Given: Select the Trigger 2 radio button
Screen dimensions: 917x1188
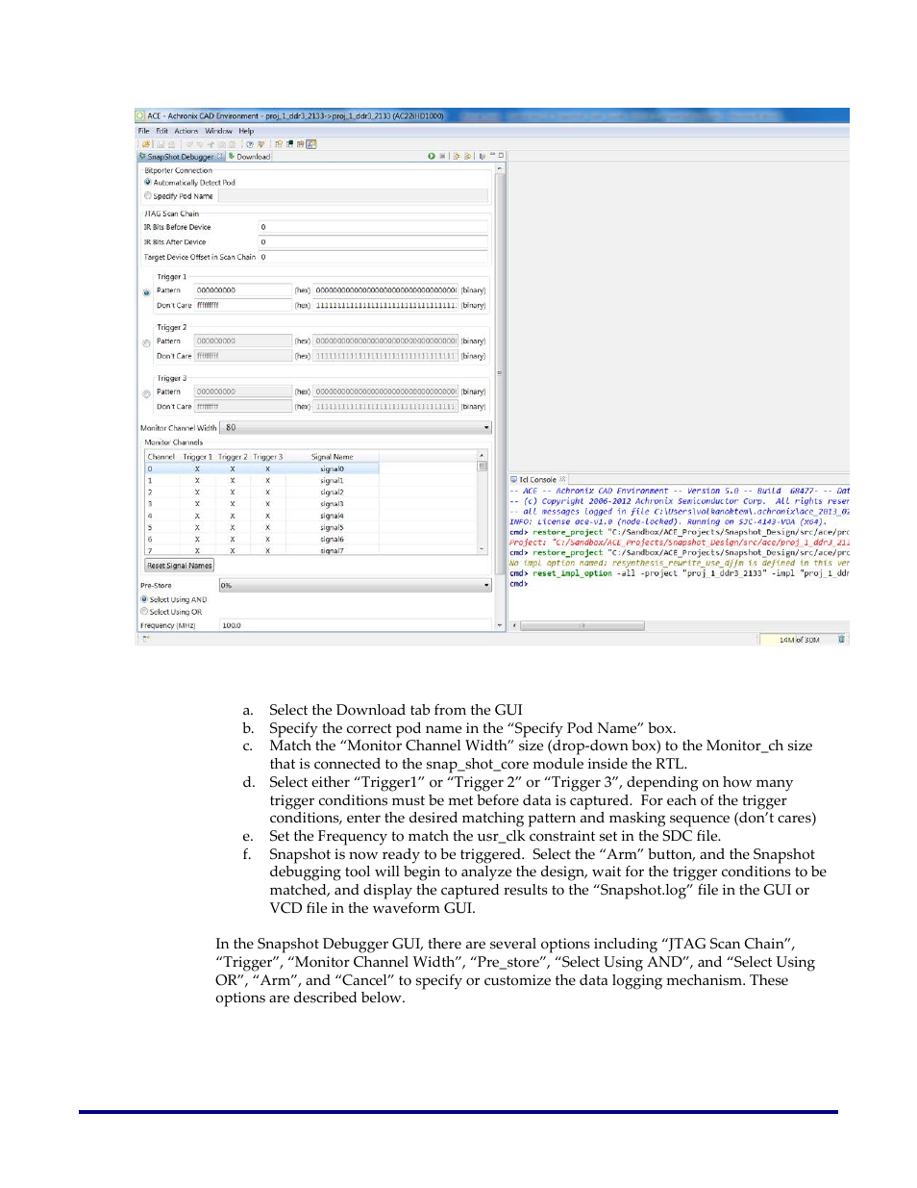Looking at the screenshot, I should (x=147, y=343).
